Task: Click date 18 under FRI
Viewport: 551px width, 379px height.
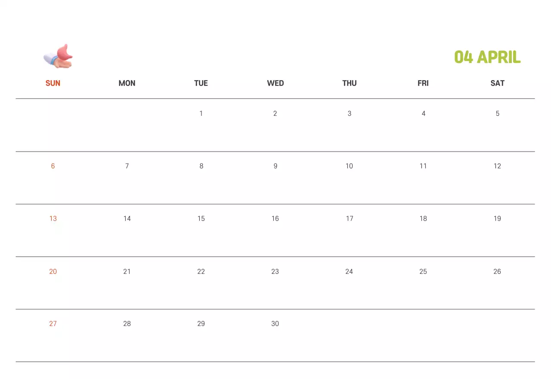Action: click(x=423, y=219)
